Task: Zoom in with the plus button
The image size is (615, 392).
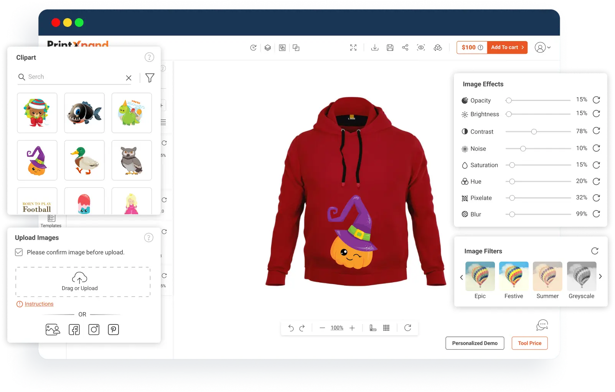Action: pyautogui.click(x=352, y=328)
